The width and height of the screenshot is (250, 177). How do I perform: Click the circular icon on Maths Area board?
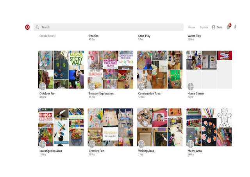[x=191, y=144]
